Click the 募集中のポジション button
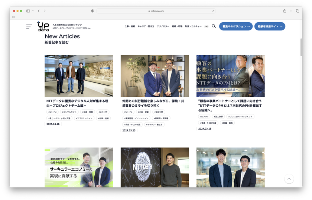The width and height of the screenshot is (312, 200). coord(236,26)
